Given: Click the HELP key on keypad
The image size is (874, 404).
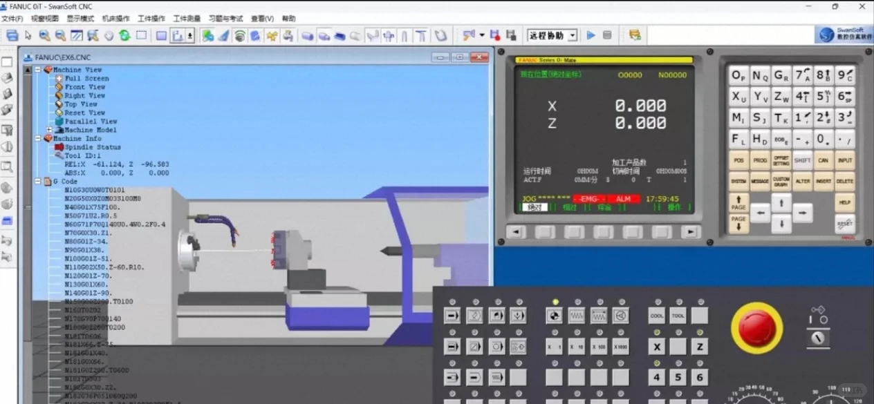Looking at the screenshot, I should [x=844, y=203].
